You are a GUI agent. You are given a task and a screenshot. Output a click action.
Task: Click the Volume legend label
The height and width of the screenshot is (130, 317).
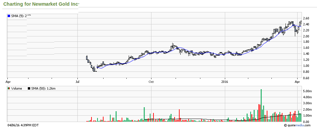click(x=16, y=89)
